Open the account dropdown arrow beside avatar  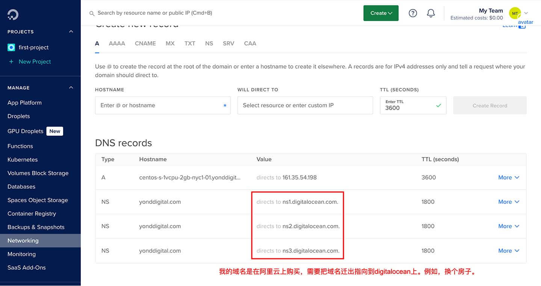(526, 13)
